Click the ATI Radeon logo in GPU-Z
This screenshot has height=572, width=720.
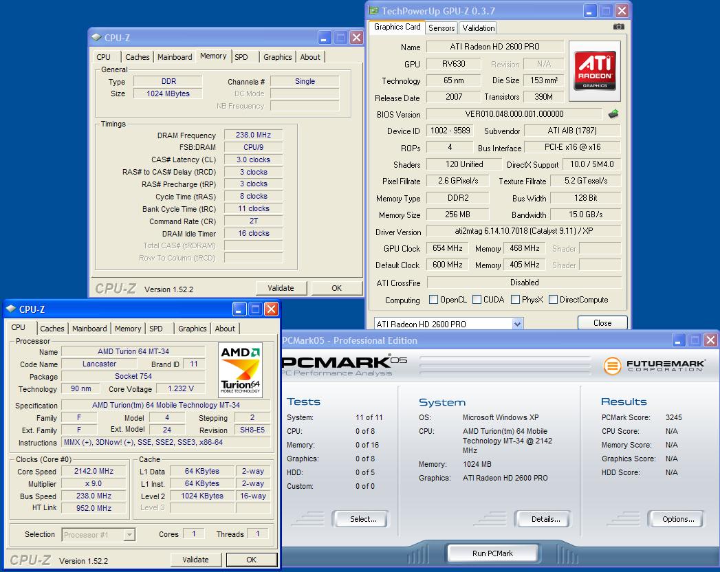(x=595, y=71)
